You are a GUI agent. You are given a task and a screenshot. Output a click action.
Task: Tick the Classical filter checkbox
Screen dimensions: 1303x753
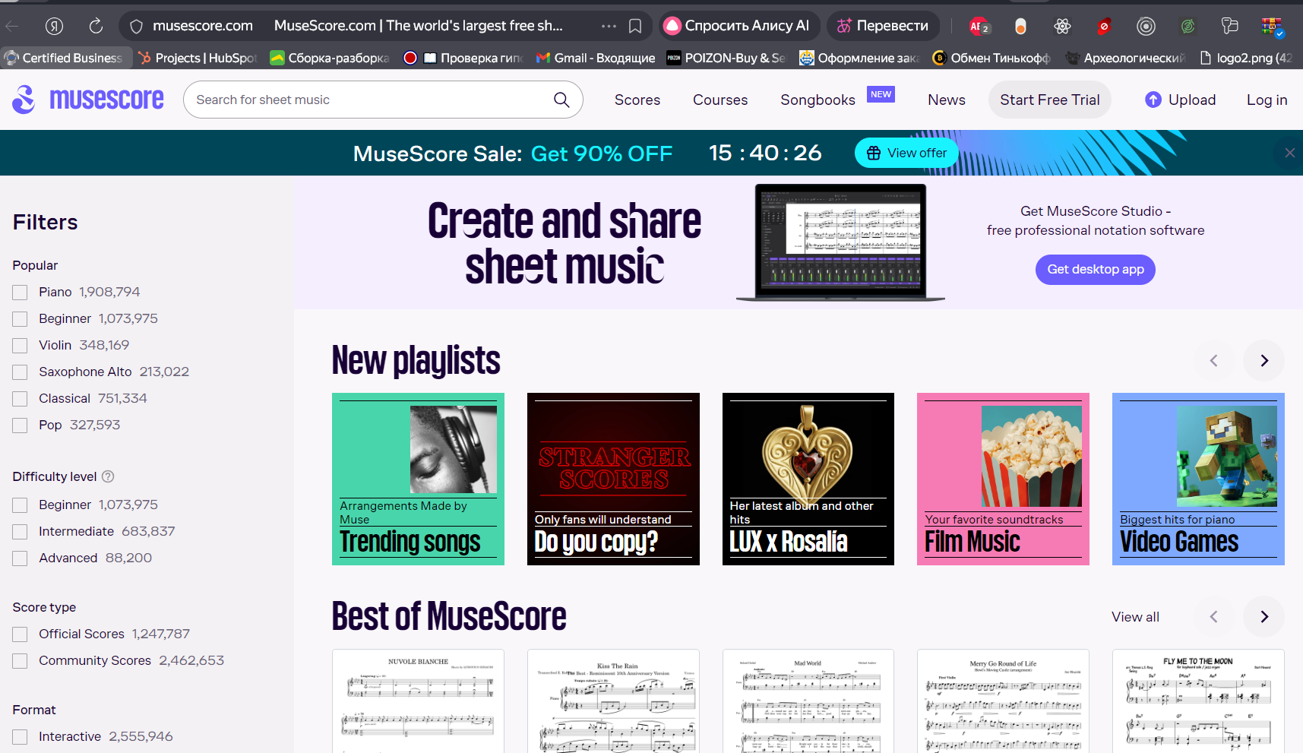click(x=20, y=399)
